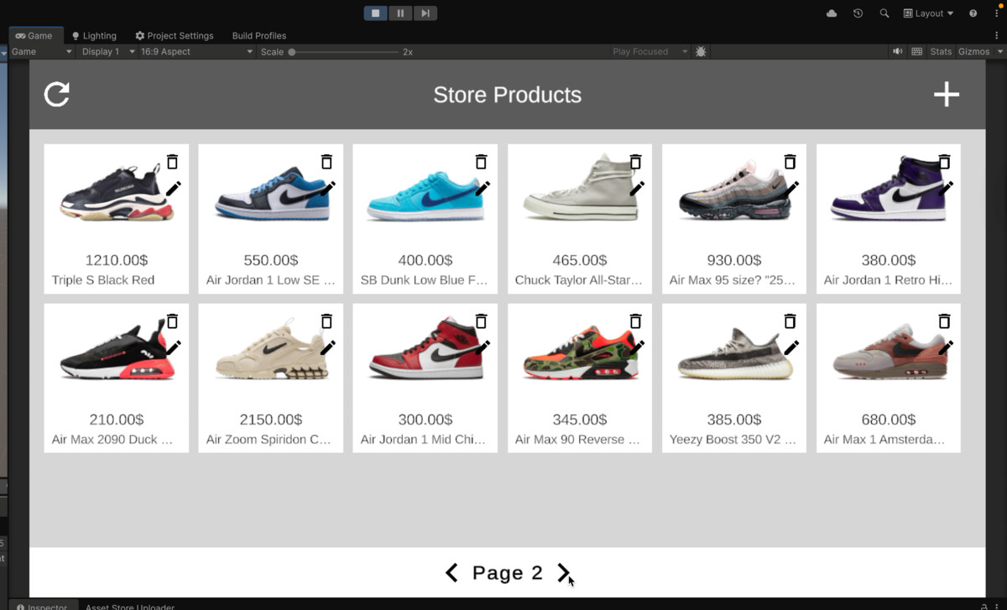This screenshot has height=610, width=1007.
Task: Open Game panel more options menu
Action: 997,35
